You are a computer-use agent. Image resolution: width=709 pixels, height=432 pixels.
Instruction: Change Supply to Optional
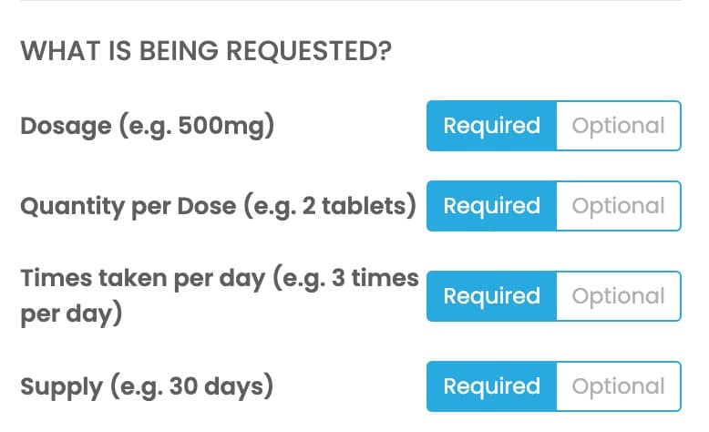[618, 386]
